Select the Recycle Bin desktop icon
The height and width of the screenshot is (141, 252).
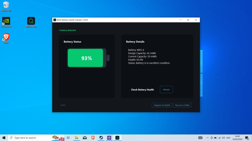pos(6,6)
